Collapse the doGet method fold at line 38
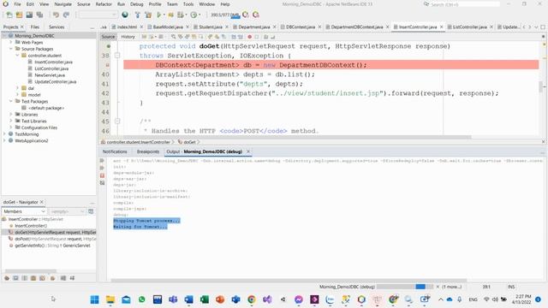The width and height of the screenshot is (548, 308). (117, 56)
